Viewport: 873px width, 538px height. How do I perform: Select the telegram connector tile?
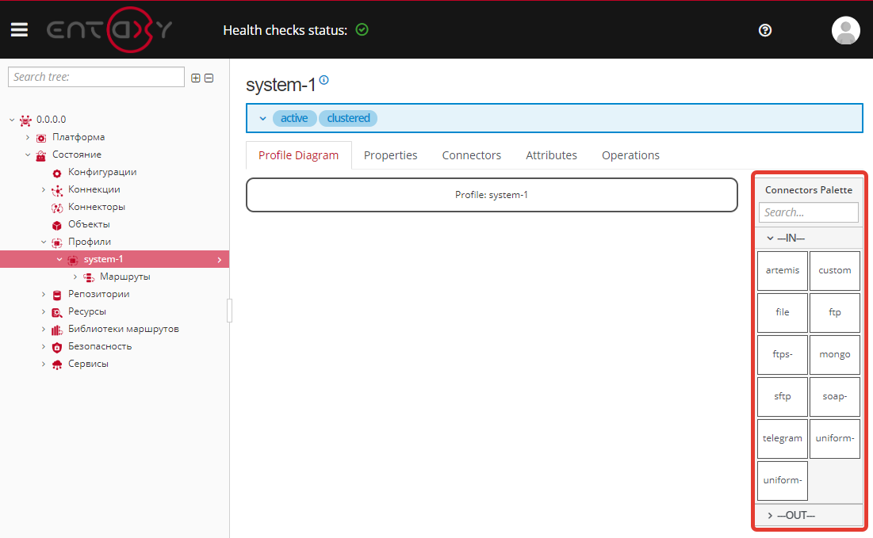point(783,438)
